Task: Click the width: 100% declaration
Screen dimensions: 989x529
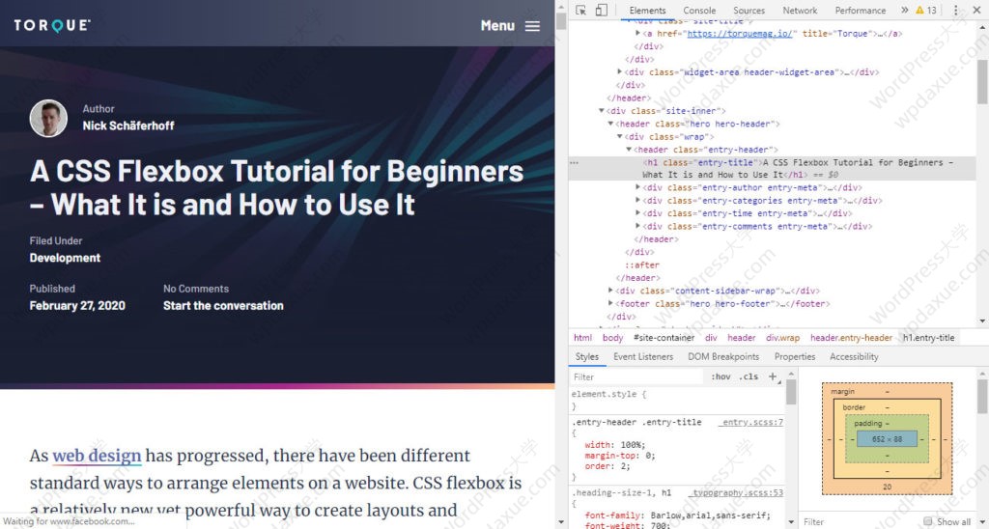Action: click(615, 444)
